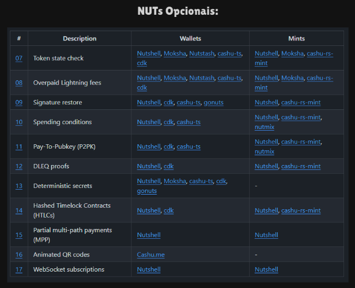Image resolution: width=355 pixels, height=288 pixels.
Task: Open NUT 17 specification link
Action: 19,269
